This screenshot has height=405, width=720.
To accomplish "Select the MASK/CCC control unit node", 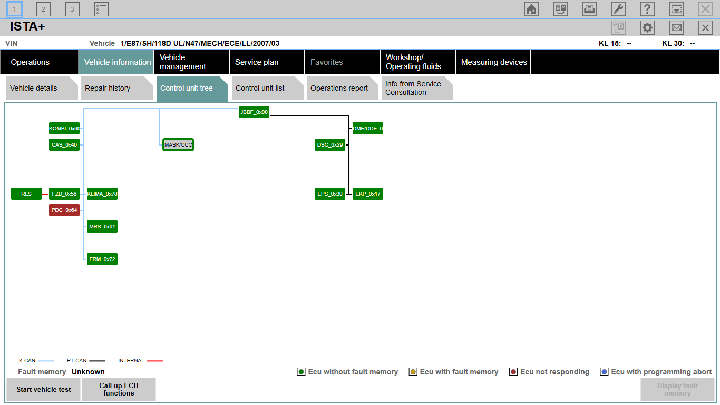I will tap(178, 145).
